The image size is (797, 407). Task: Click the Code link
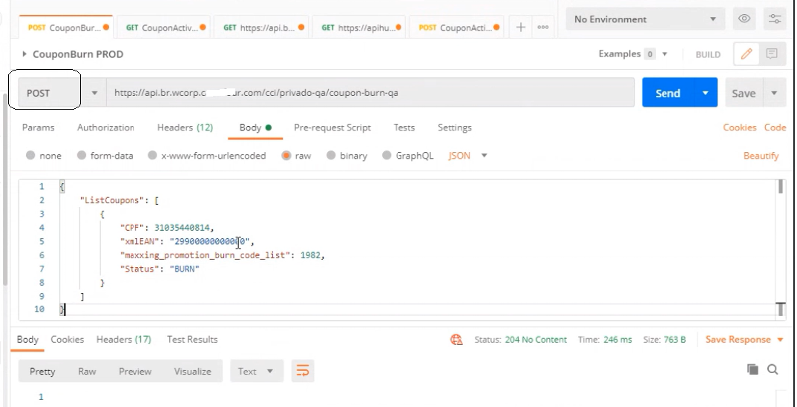775,128
